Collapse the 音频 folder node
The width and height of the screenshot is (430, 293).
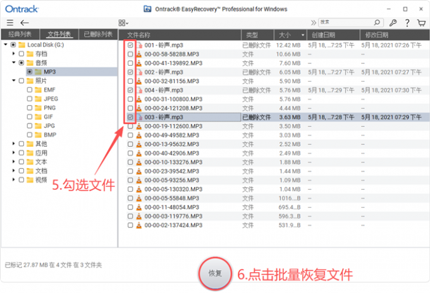click(14, 63)
